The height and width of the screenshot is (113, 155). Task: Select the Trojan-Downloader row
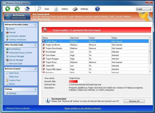95,48
